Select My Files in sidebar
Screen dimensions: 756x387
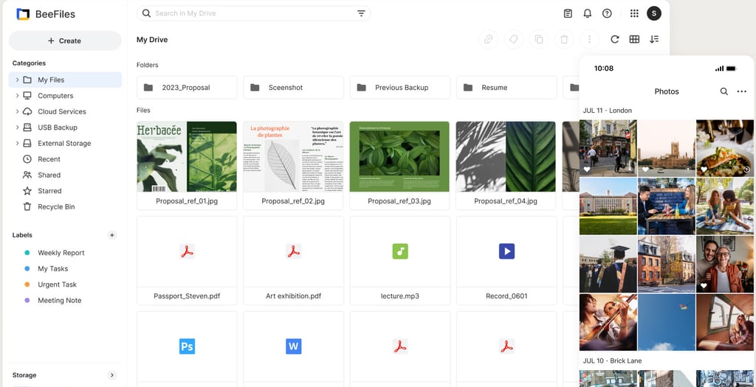point(65,80)
